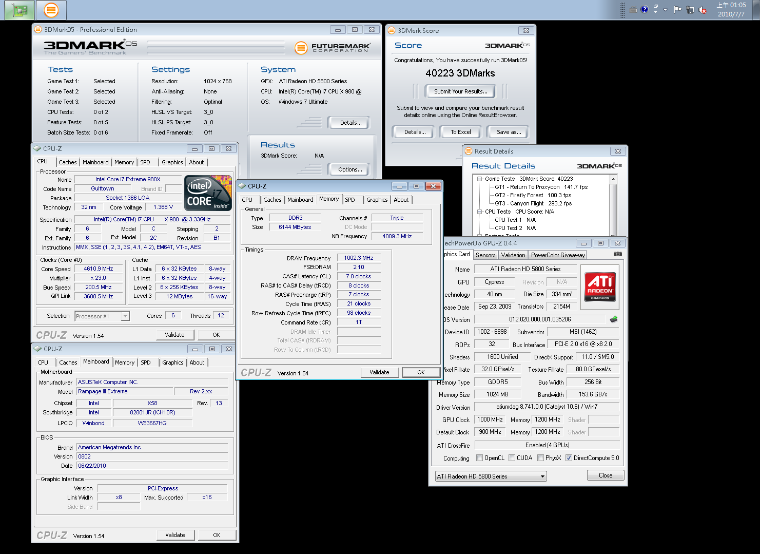Screen dimensions: 760x554
Task: Switch to Validation tab in GPU-Z
Action: pos(513,255)
